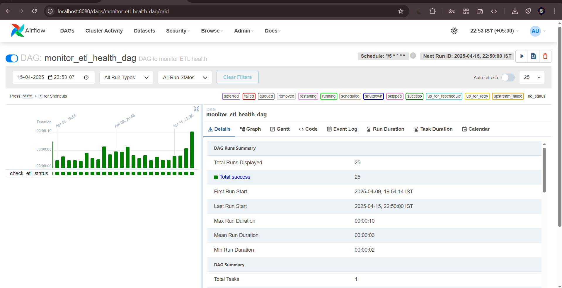The width and height of the screenshot is (562, 288).
Task: Trigger a new DAG run with play button
Action: pos(522,56)
